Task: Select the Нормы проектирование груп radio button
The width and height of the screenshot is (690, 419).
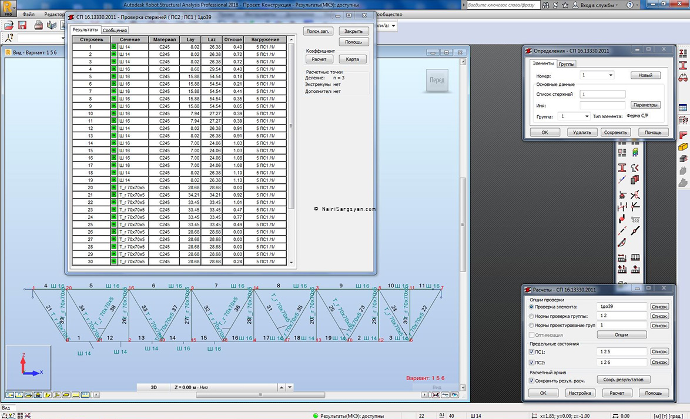Action: [x=531, y=325]
